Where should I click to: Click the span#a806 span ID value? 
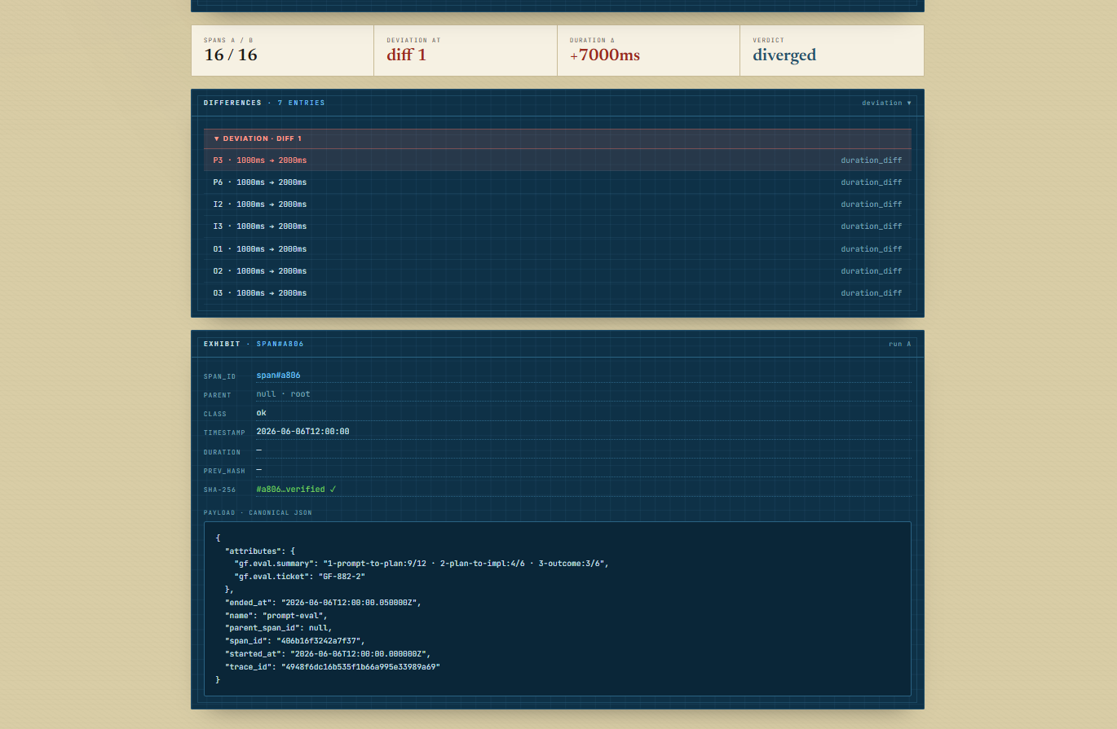point(278,375)
